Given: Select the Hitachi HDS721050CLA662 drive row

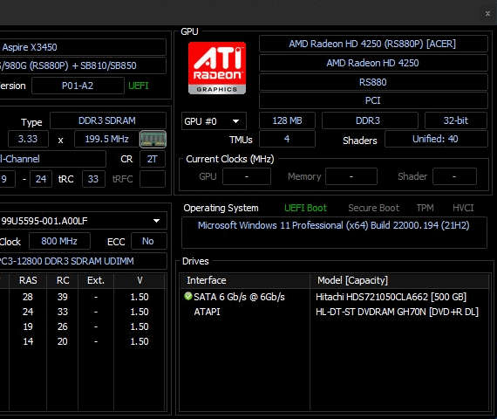Looking at the screenshot, I should pos(335,297).
